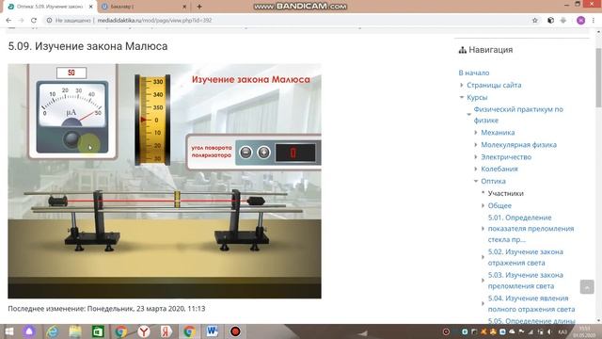
Task: Click the extension icon beside the bookmark star
Action: click(550, 21)
